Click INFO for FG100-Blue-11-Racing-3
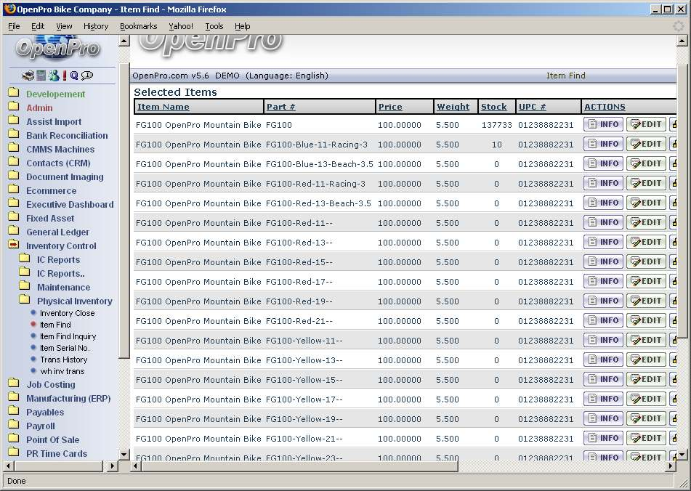Image resolution: width=691 pixels, height=491 pixels. click(603, 145)
